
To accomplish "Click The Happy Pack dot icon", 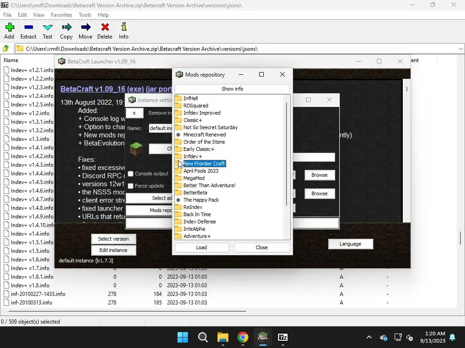I will [x=178, y=200].
